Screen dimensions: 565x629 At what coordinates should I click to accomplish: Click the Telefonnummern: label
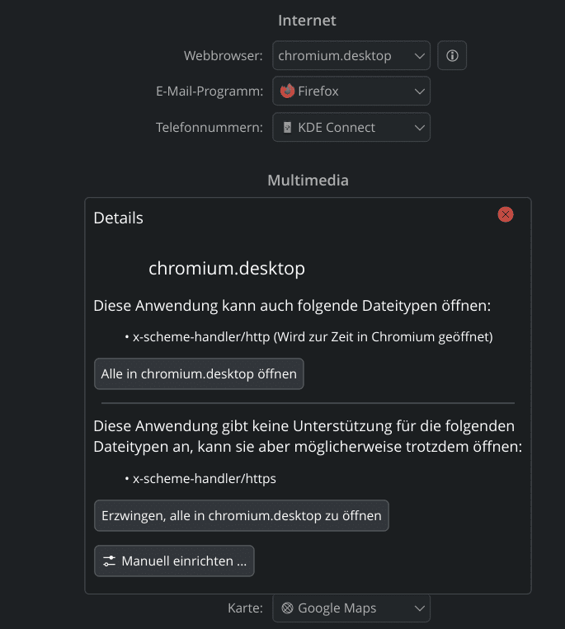pos(209,127)
